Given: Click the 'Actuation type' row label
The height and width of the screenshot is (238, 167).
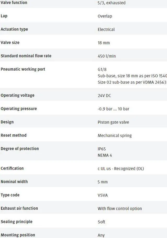Looking at the screenshot, I should (x=14, y=29).
